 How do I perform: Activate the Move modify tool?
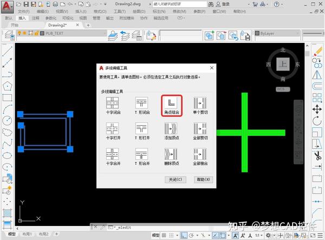(317, 109)
